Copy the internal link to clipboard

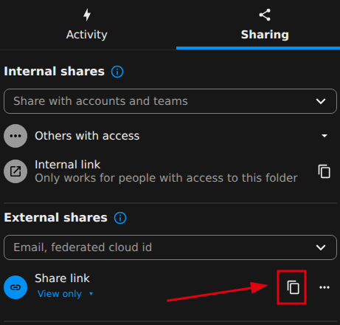coord(324,171)
